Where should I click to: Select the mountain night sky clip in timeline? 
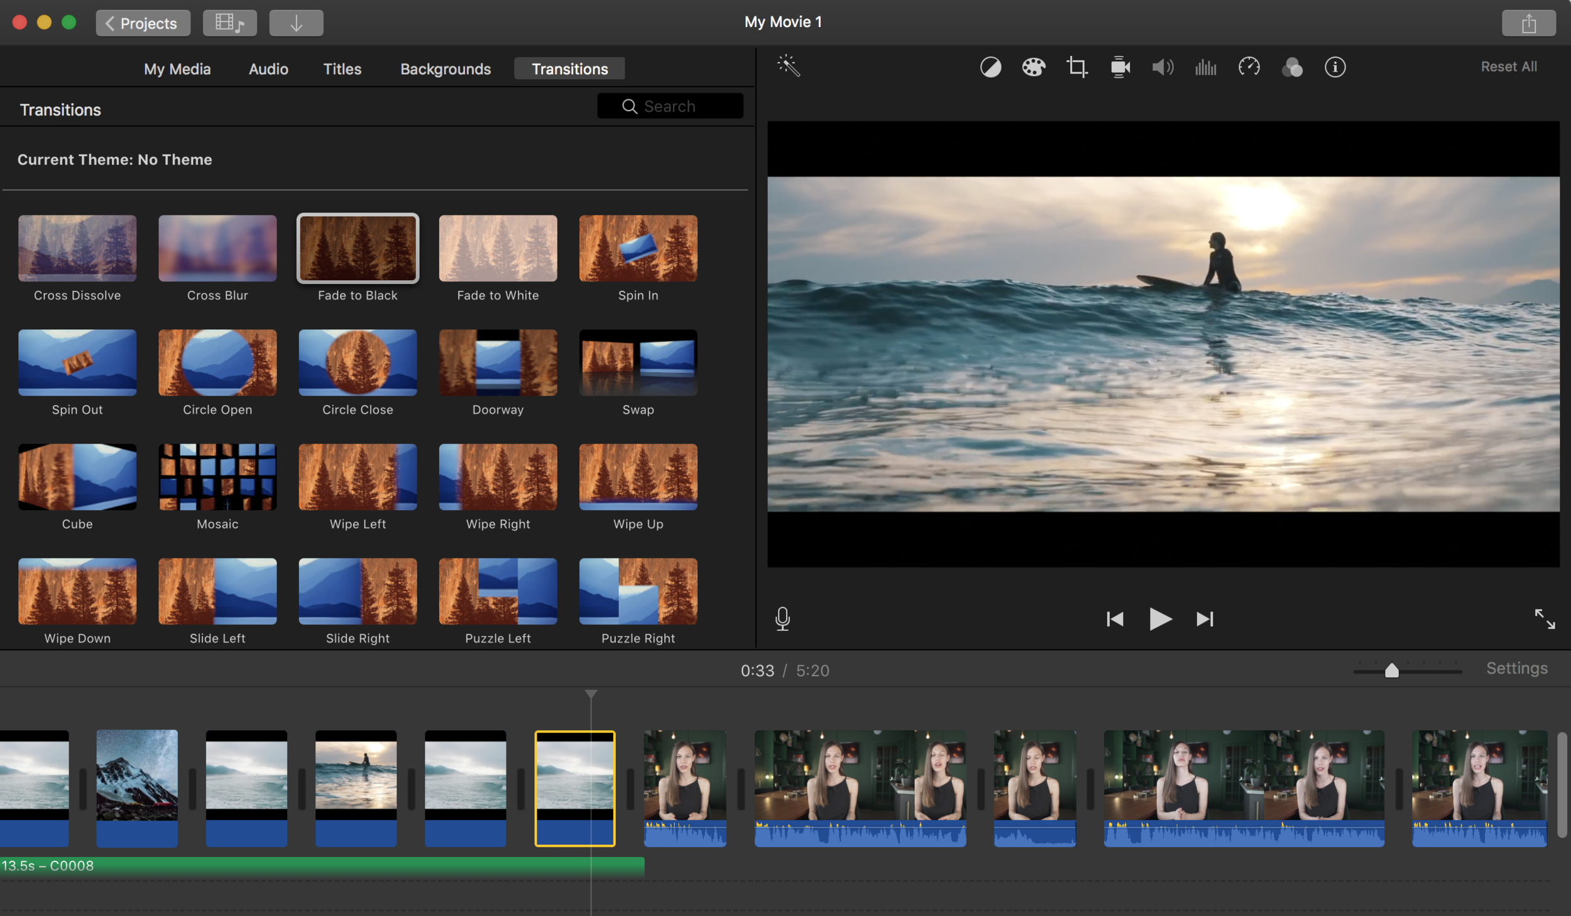(137, 788)
